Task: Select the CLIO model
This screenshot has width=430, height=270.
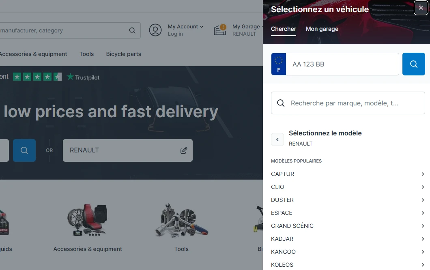Action: click(x=348, y=187)
